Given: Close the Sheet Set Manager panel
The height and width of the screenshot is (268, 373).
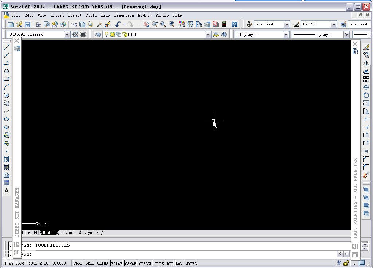Looking at the screenshot, I should pyautogui.click(x=16, y=41).
